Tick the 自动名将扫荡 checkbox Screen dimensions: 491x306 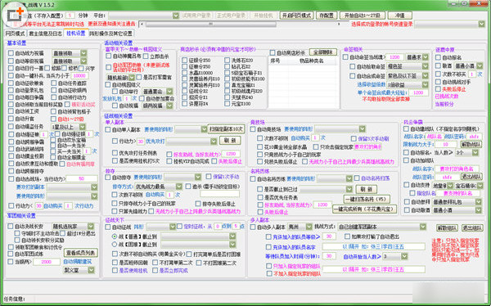[357, 178]
